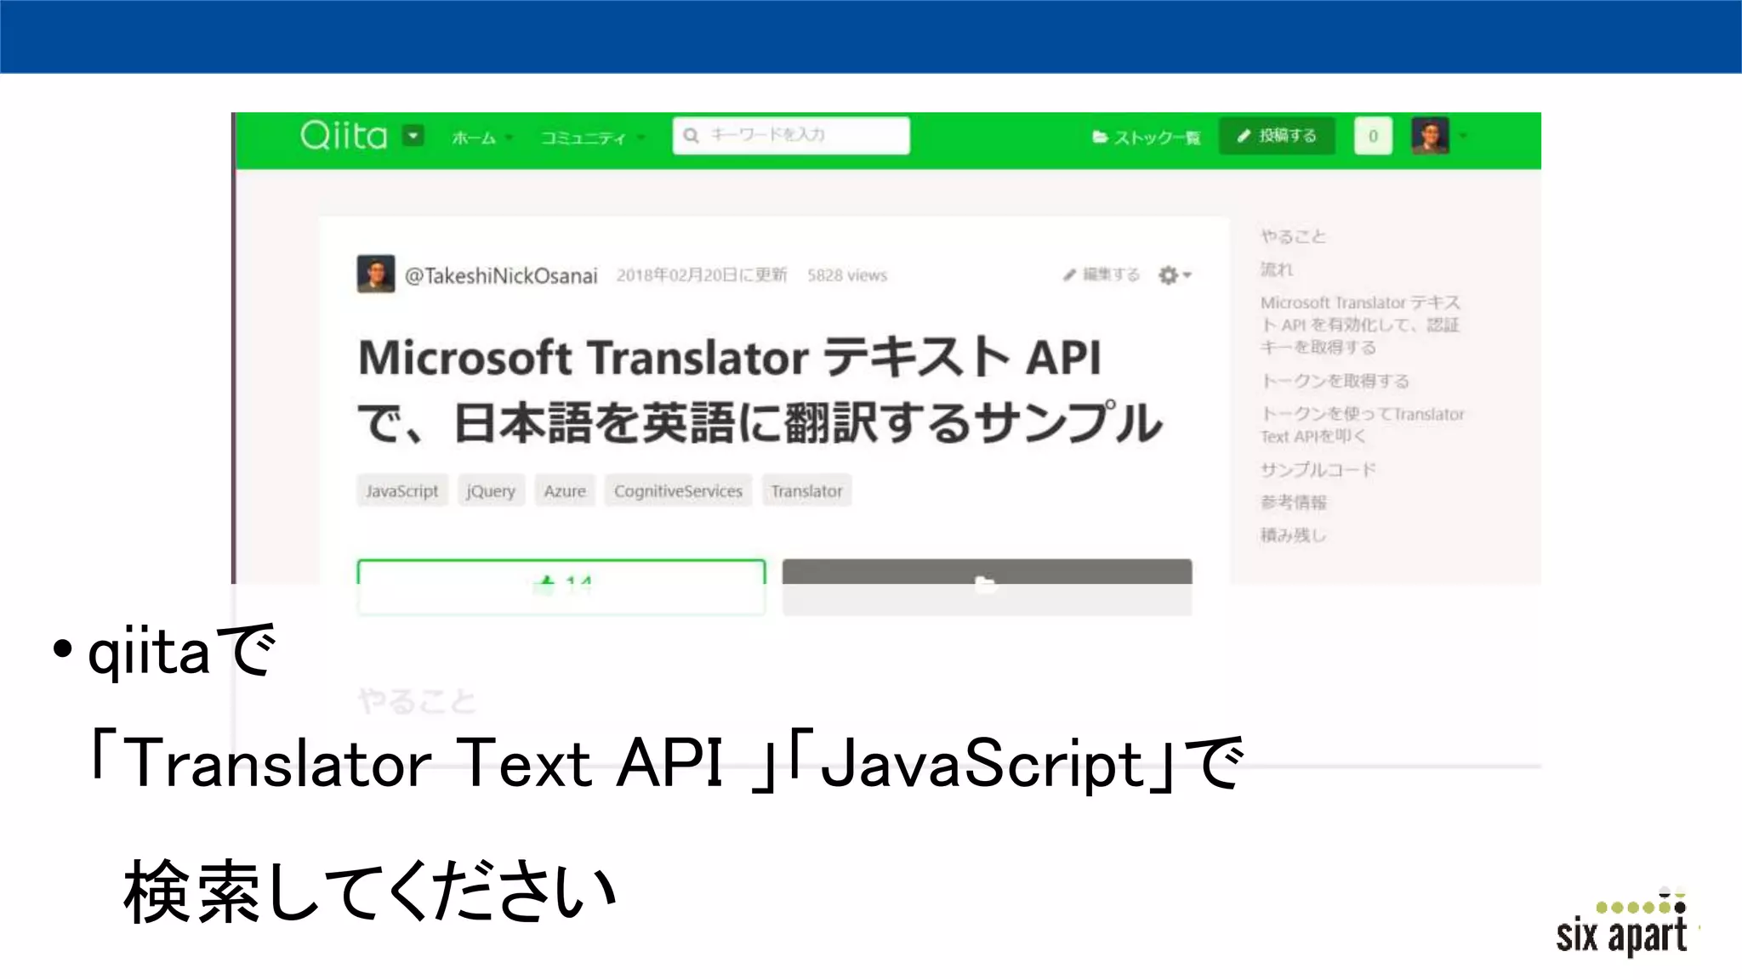This screenshot has width=1742, height=979.
Task: Jump to やること in table of contents
Action: click(1292, 236)
